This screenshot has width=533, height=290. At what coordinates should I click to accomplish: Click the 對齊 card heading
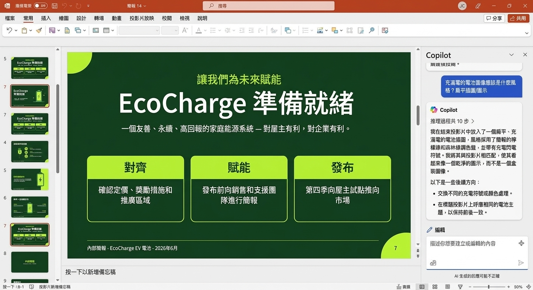pos(136,167)
